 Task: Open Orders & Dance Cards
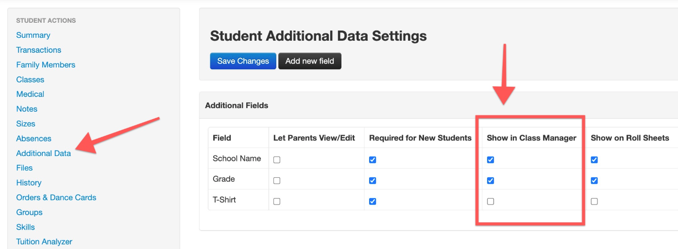(56, 197)
